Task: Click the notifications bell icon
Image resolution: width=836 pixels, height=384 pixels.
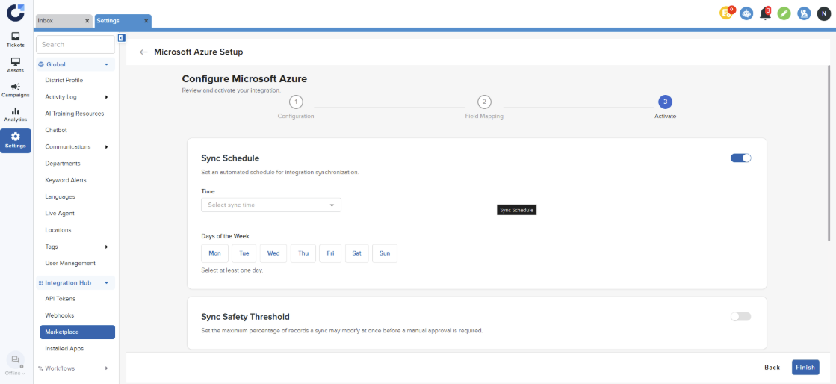Action: (x=765, y=13)
